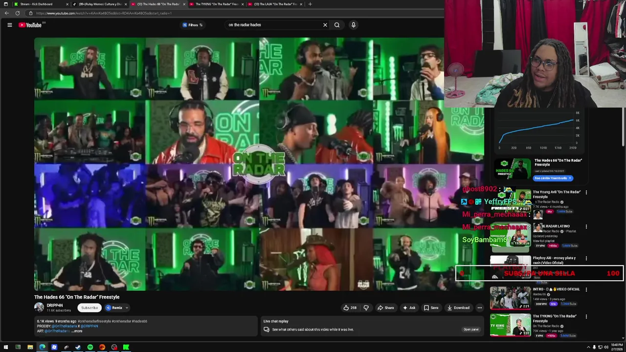Close the Kick Dashboard tab
Image resolution: width=626 pixels, height=352 pixels.
point(67,4)
